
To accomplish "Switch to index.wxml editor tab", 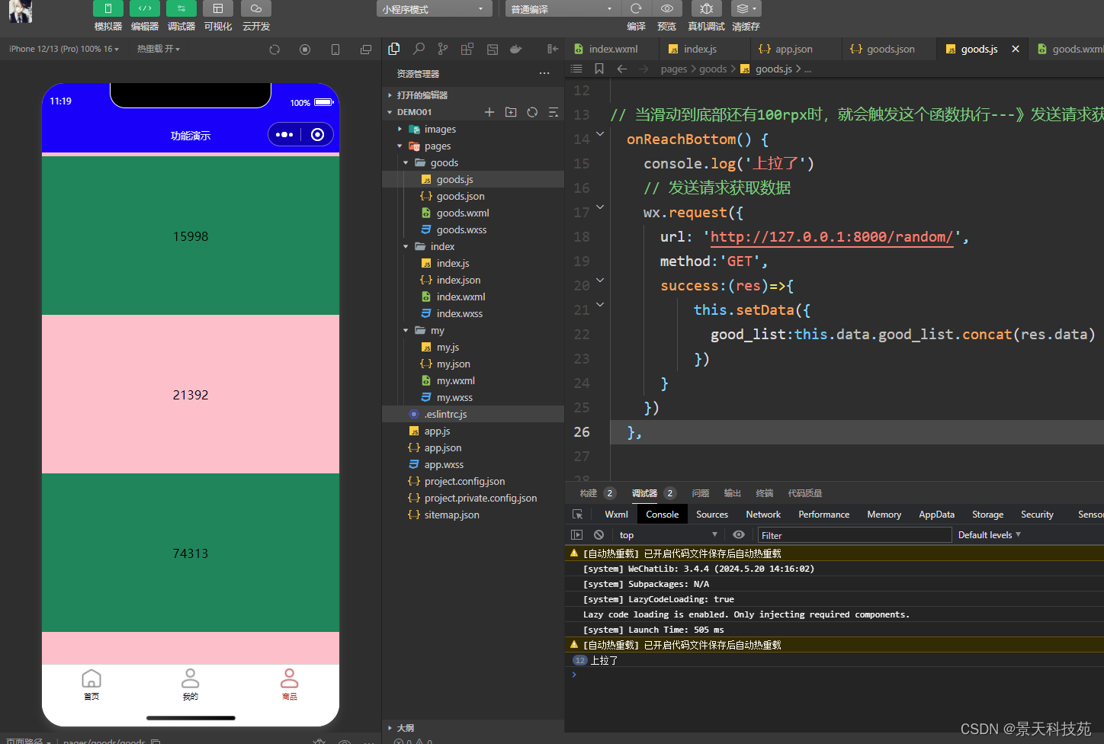I will 613,49.
